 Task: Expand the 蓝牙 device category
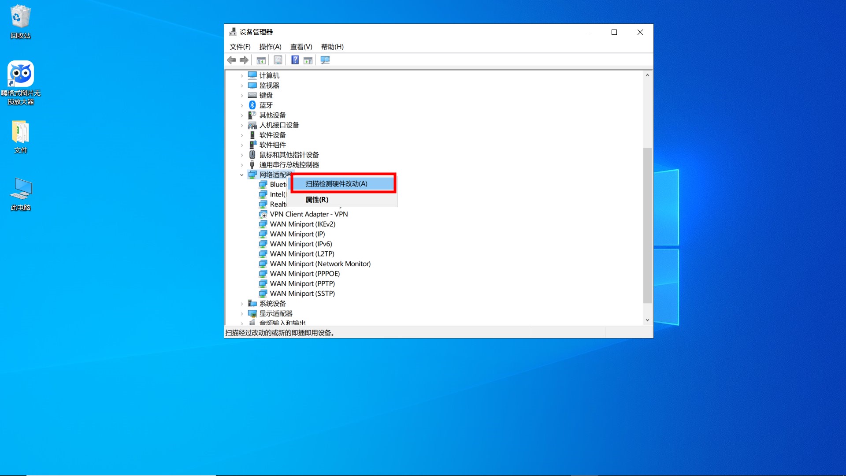click(x=241, y=105)
